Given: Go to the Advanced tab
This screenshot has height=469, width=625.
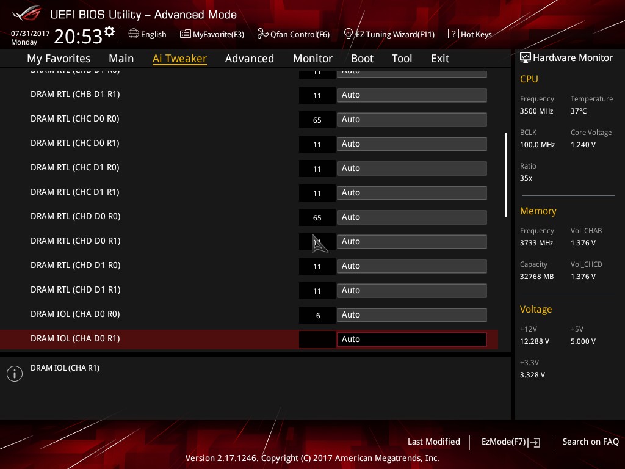Looking at the screenshot, I should (x=250, y=59).
